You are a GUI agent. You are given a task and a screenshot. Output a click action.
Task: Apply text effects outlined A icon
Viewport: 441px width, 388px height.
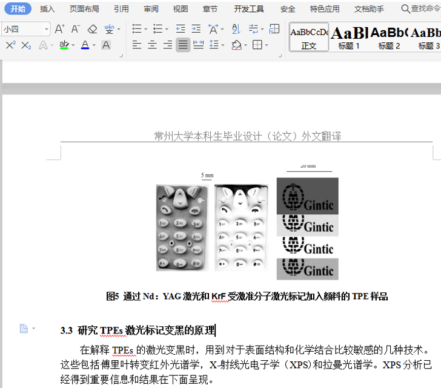[43, 45]
